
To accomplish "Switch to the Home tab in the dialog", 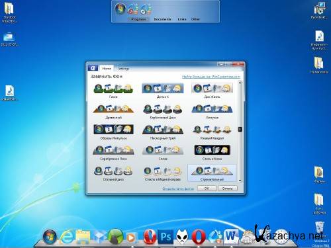I will pos(107,69).
